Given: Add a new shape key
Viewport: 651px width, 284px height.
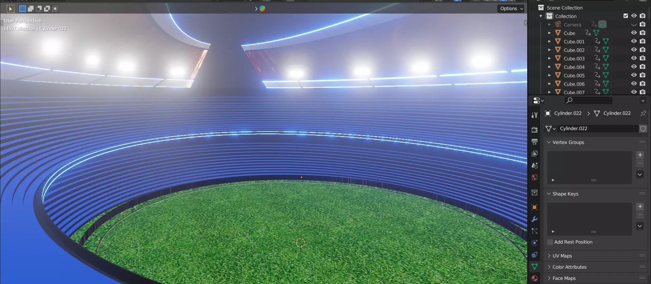Looking at the screenshot, I should click(x=640, y=206).
